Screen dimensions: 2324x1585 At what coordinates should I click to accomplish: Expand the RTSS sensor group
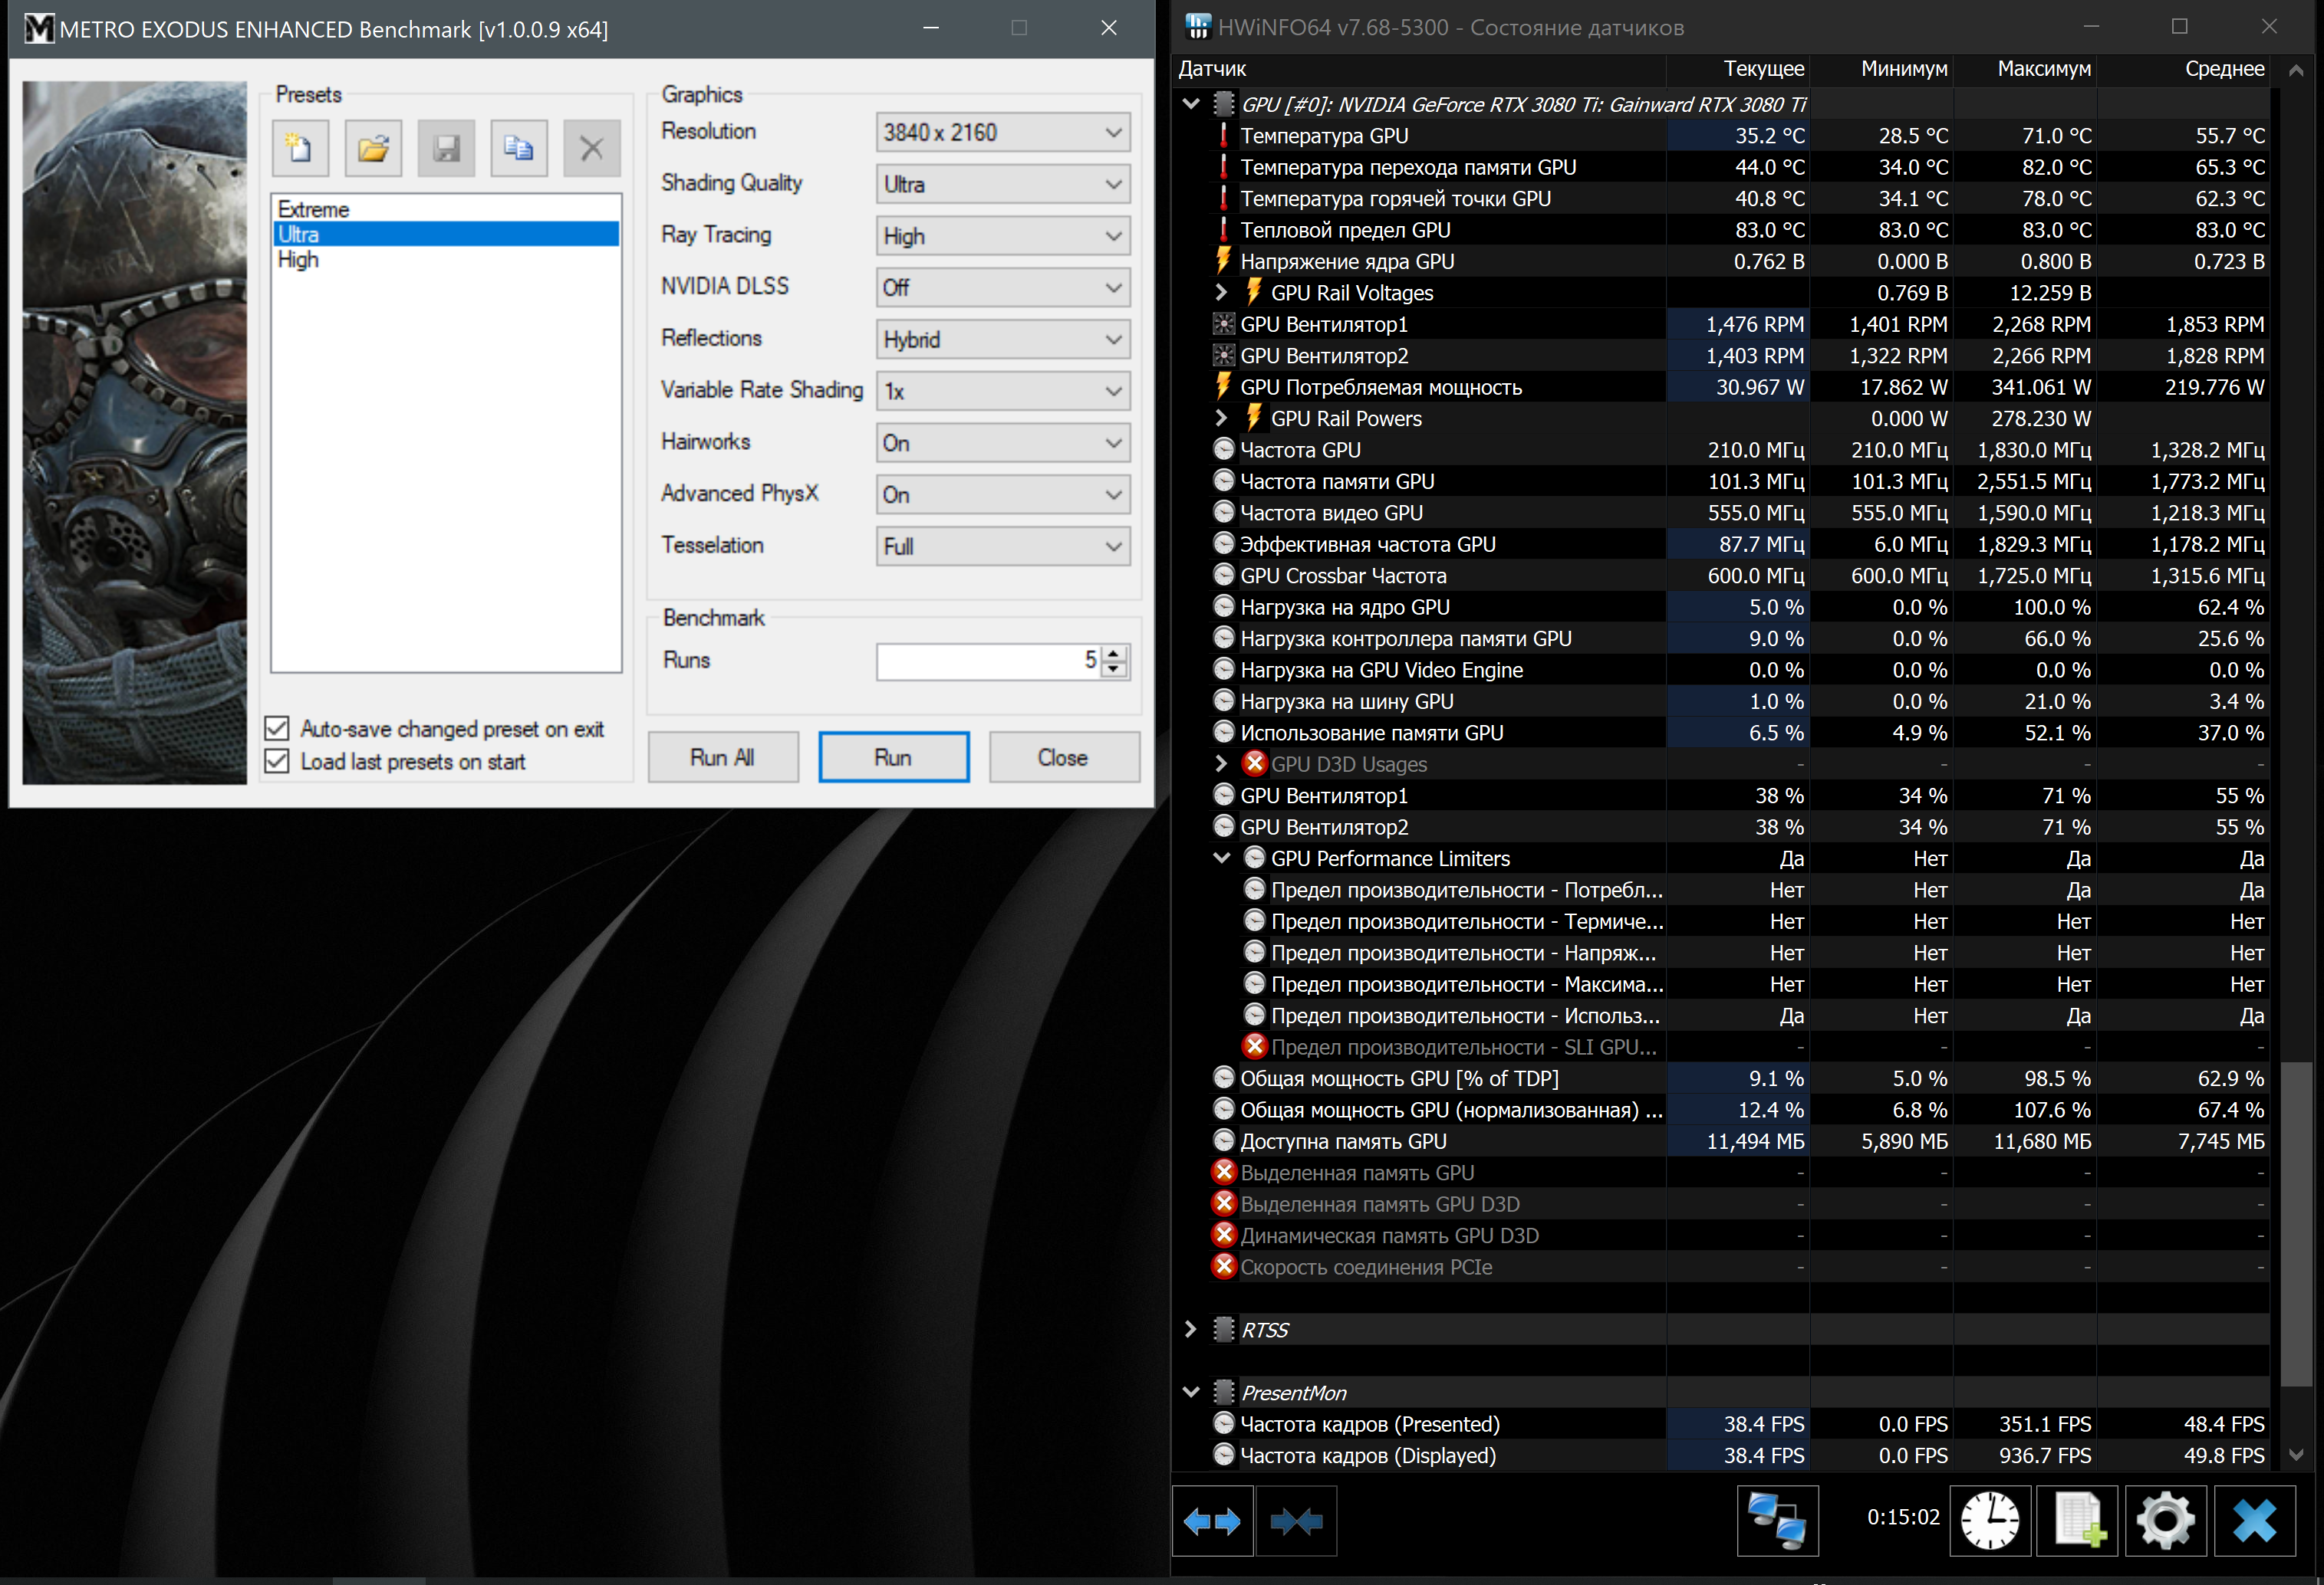[1190, 1329]
